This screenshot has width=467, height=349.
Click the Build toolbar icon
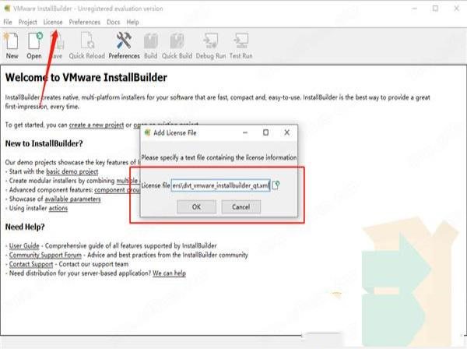150,44
